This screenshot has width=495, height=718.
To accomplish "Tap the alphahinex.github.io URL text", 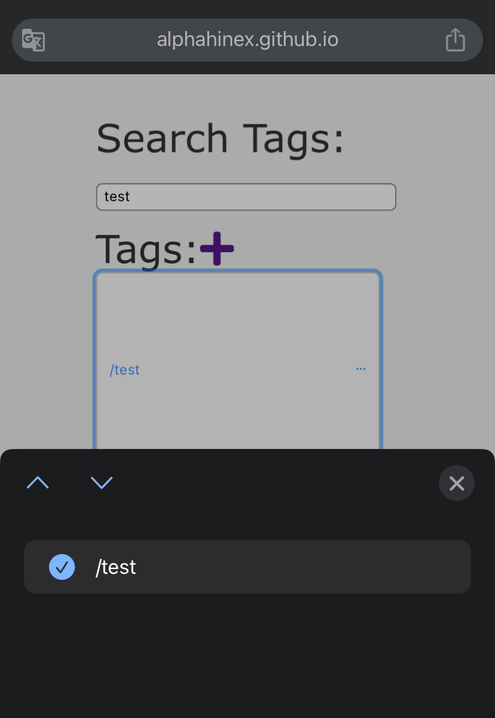I will tap(247, 39).
